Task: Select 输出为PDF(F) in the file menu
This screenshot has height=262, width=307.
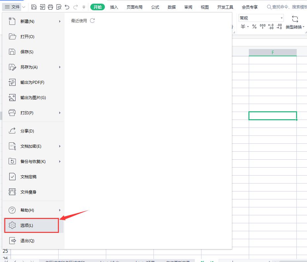Action: click(33, 82)
